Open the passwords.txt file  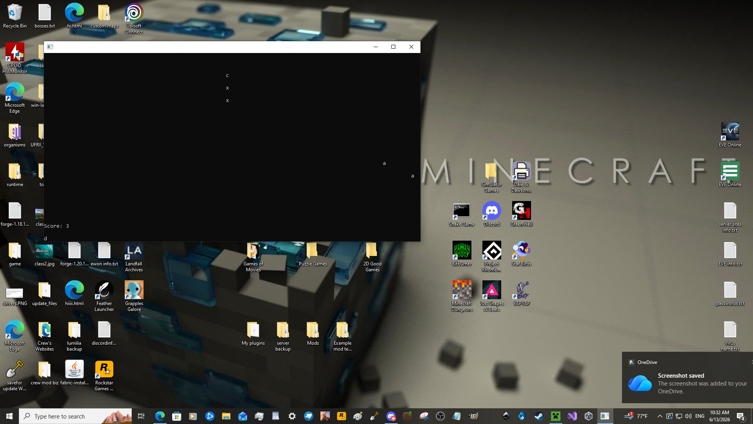[730, 293]
